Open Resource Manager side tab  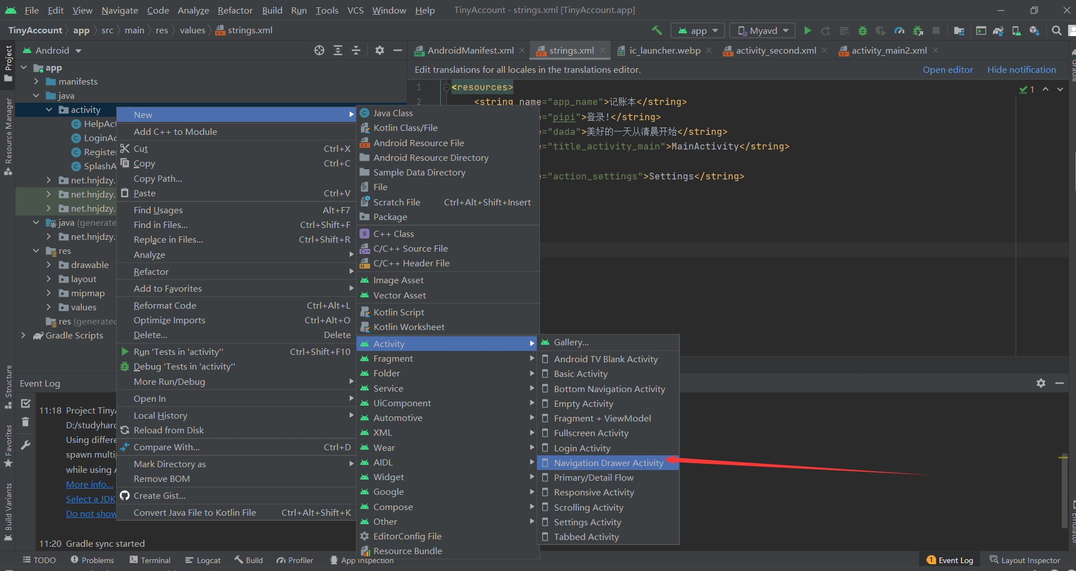(x=8, y=137)
